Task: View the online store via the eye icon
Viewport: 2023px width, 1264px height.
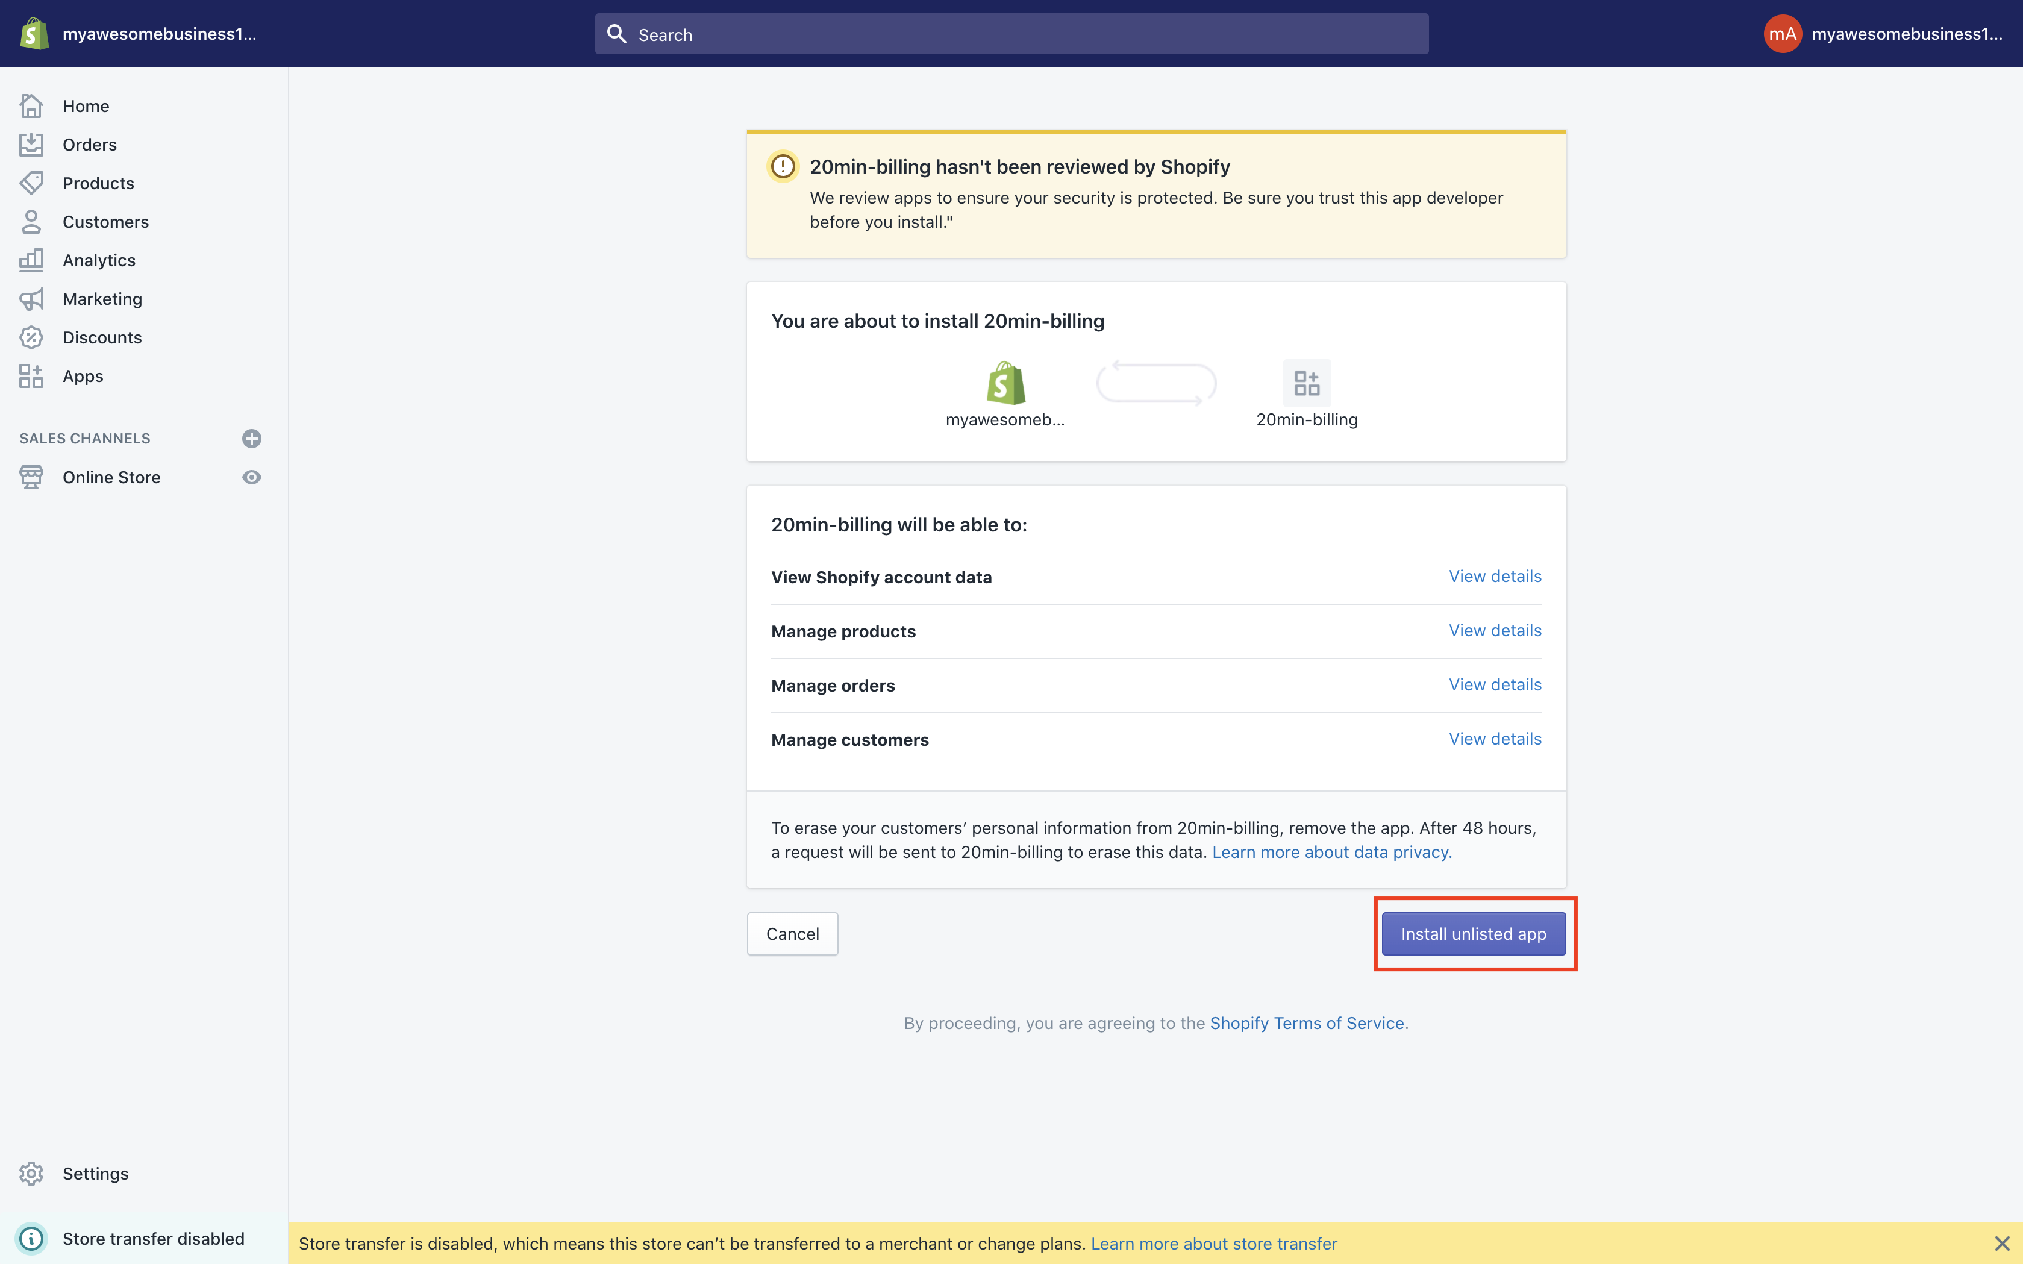Action: pos(252,477)
